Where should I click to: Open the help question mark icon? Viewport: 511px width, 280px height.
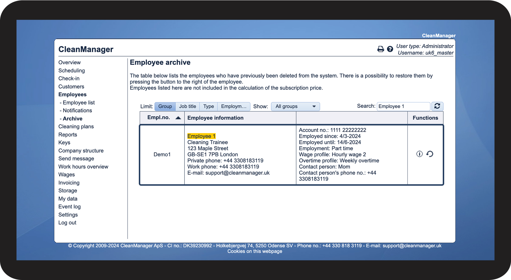[x=390, y=49]
